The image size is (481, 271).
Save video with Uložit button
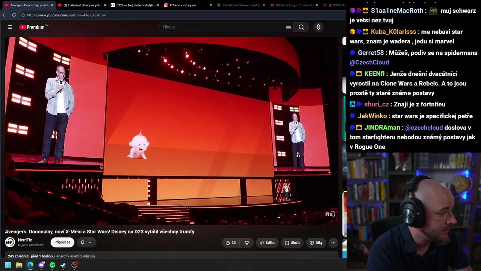pyautogui.click(x=292, y=243)
